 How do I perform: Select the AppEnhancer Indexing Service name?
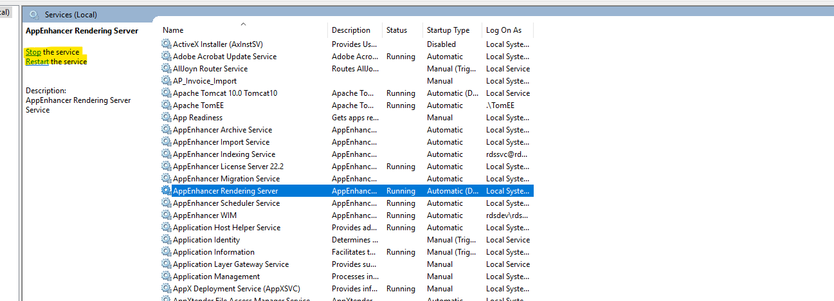(224, 154)
